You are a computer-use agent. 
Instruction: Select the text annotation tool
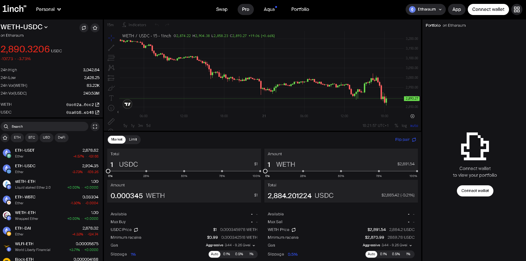click(111, 98)
